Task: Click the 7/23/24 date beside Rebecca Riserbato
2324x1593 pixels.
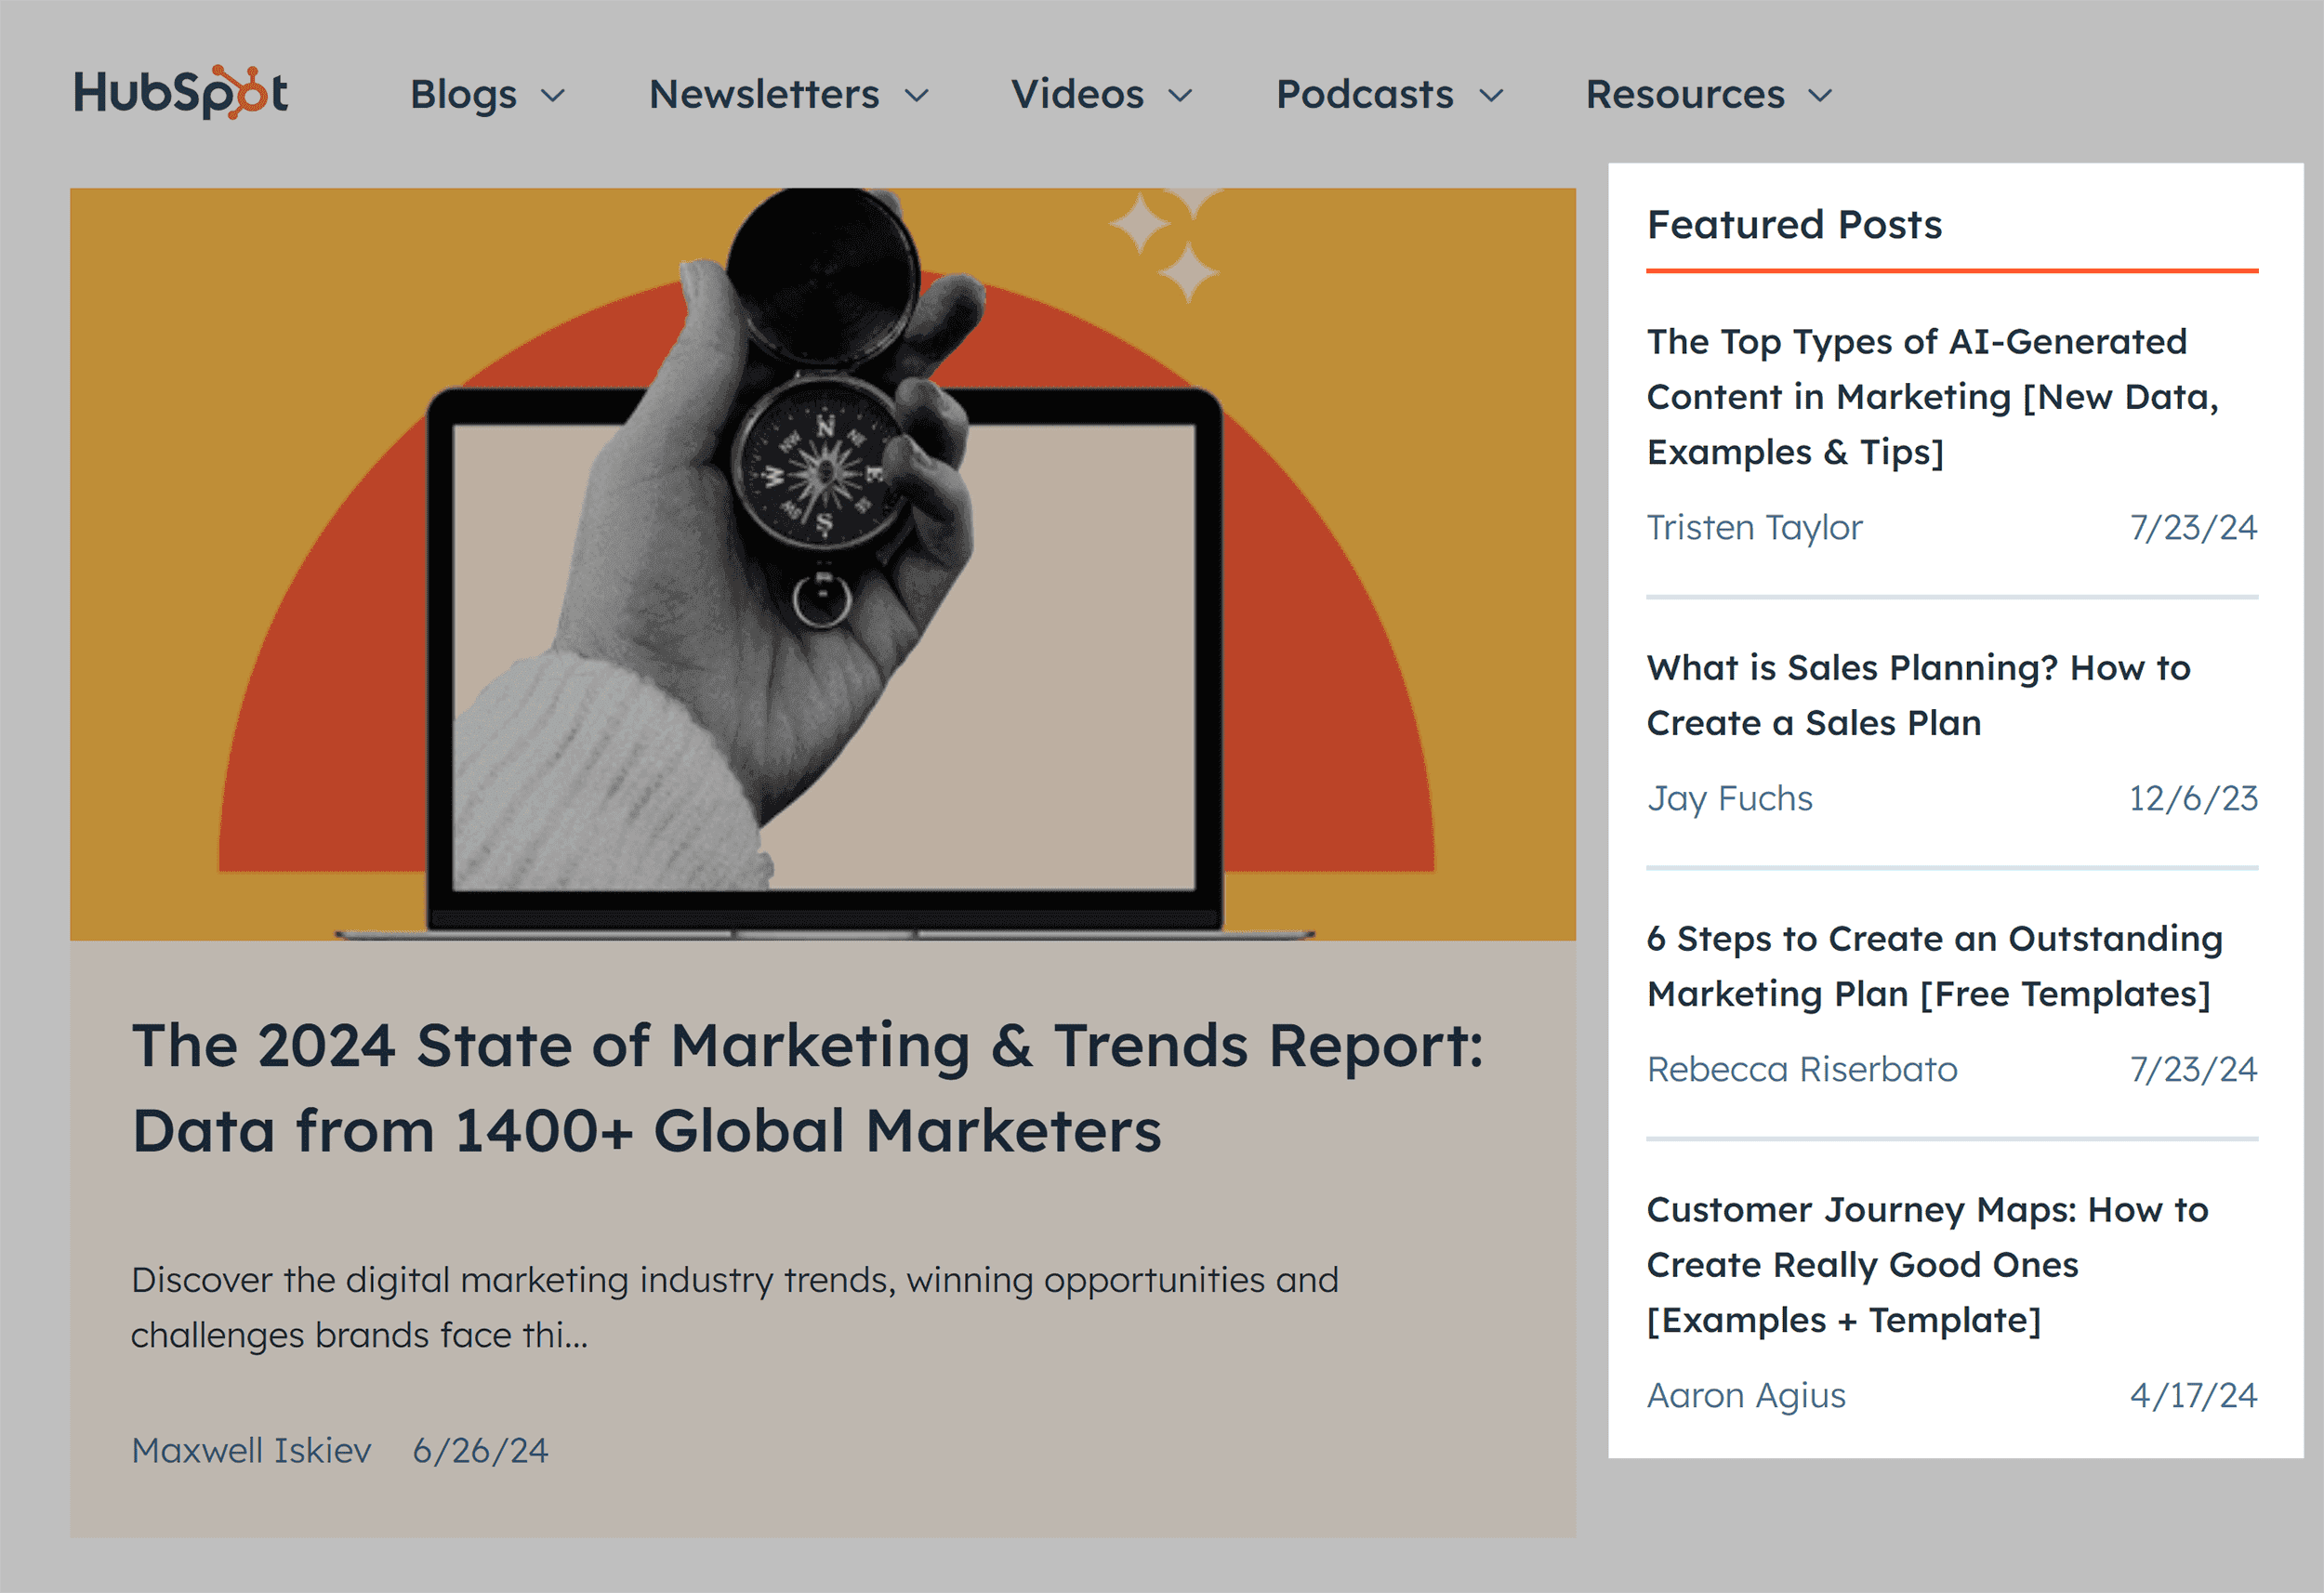Action: [x=2193, y=1069]
